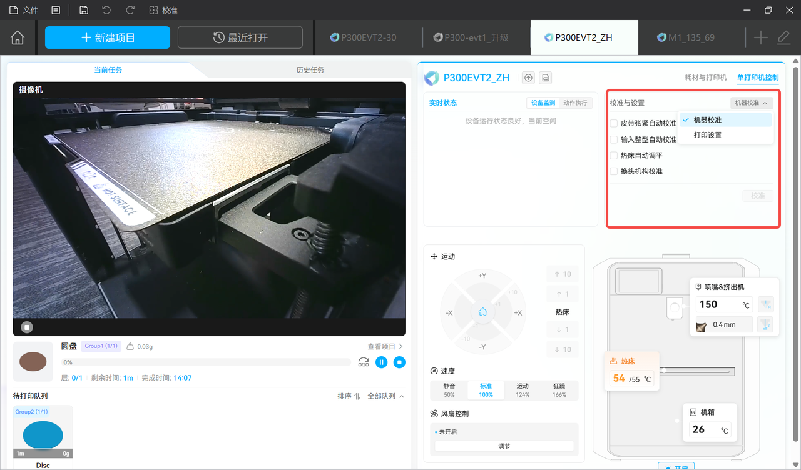Redo the last action
Screen dimensions: 801x470
pos(130,10)
